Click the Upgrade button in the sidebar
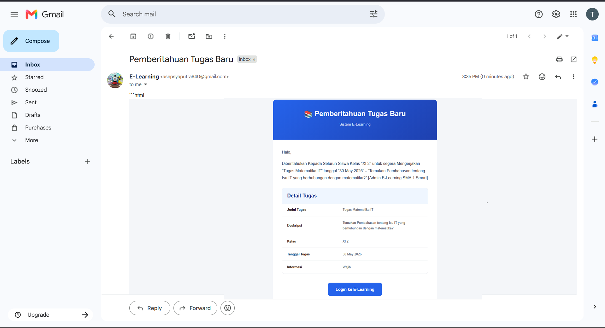The image size is (605, 328). click(x=50, y=315)
